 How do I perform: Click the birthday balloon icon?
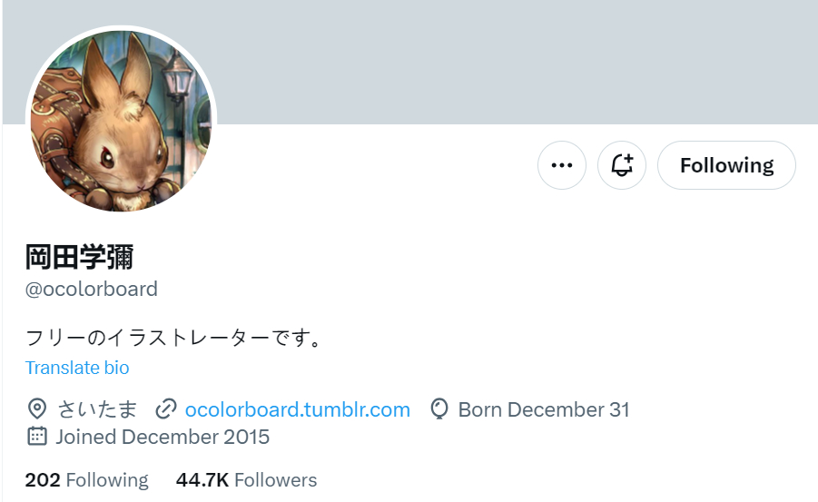[439, 409]
